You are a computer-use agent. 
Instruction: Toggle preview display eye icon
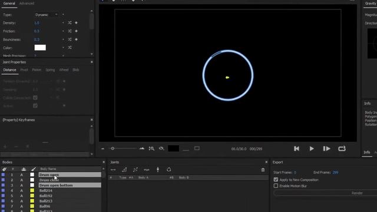[161, 148]
